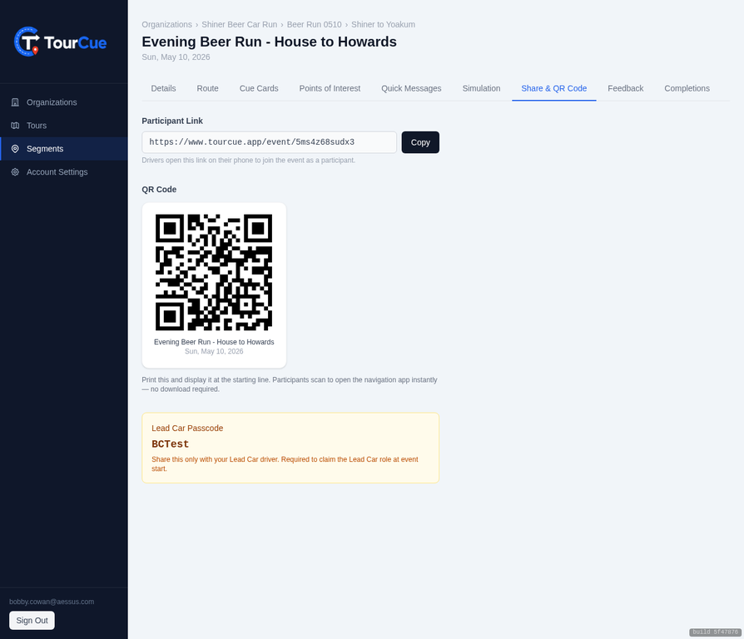
Task: Switch to the Cue Cards tab
Action: pos(259,88)
